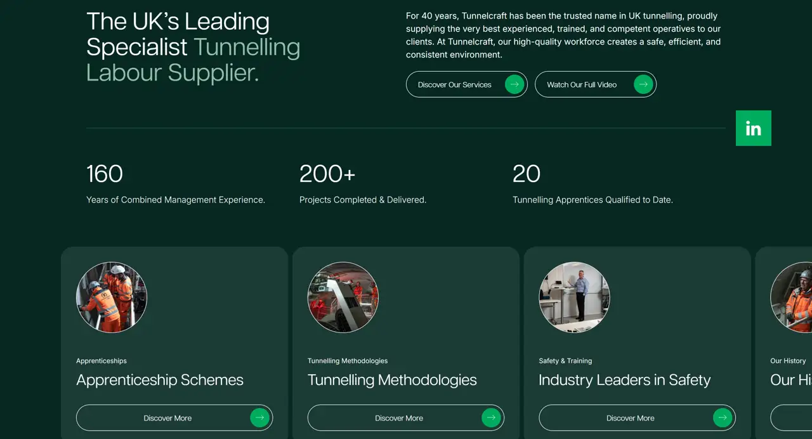This screenshot has height=439, width=812.
Task: Click the small Apprenticeships category label
Action: point(101,361)
